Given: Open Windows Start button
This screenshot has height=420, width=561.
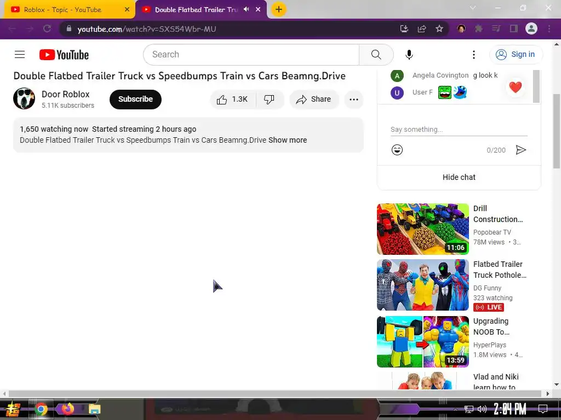Looking at the screenshot, I should 13,409.
